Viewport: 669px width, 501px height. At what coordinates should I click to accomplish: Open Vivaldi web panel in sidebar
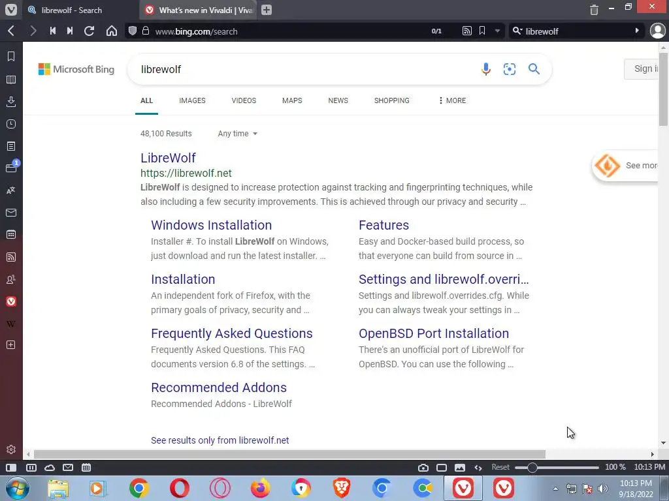11,301
